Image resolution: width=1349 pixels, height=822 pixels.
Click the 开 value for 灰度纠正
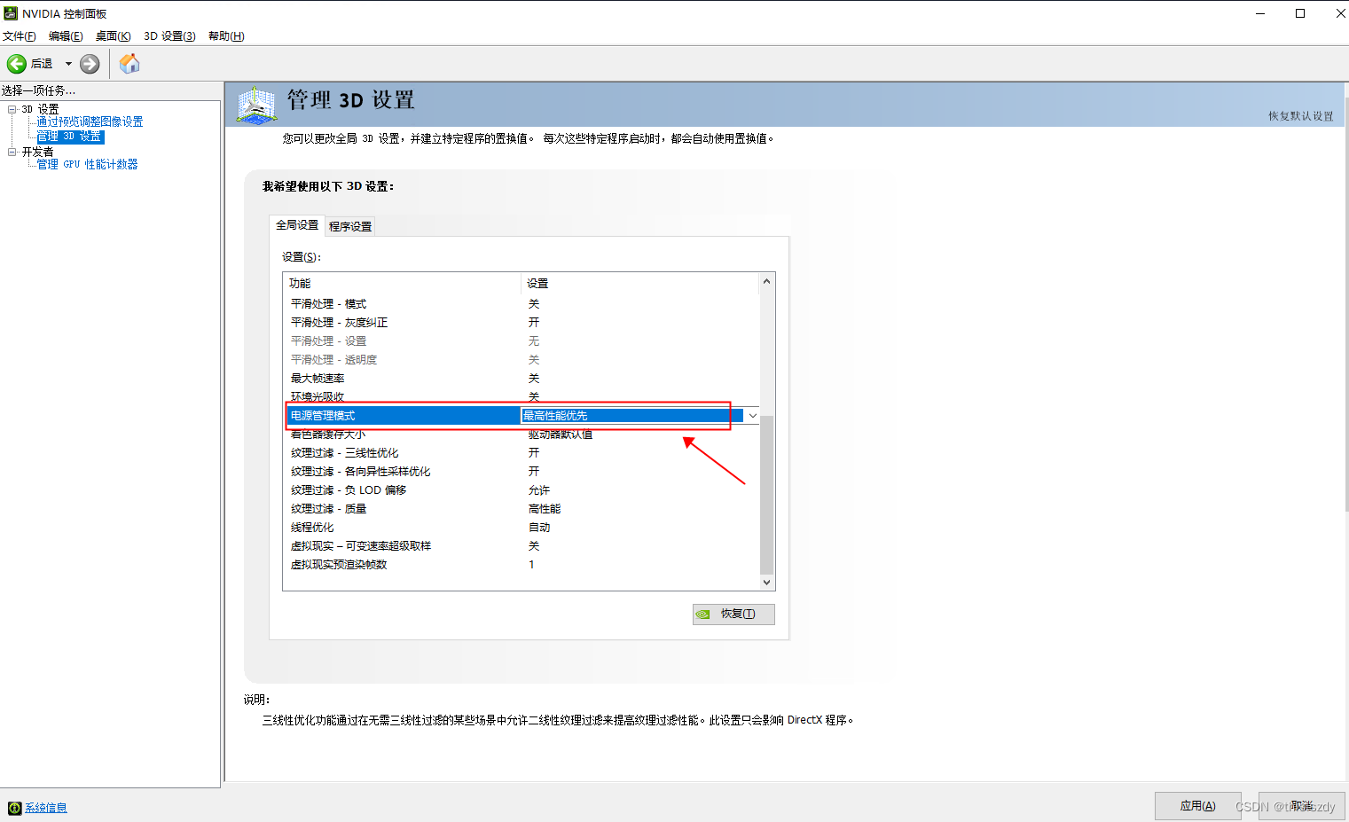(x=534, y=323)
